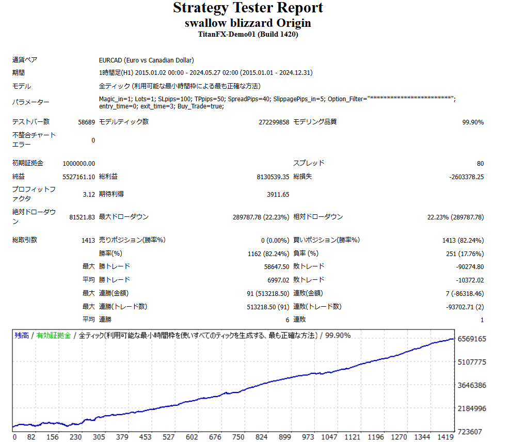Click the 通貨ペア label

point(25,60)
